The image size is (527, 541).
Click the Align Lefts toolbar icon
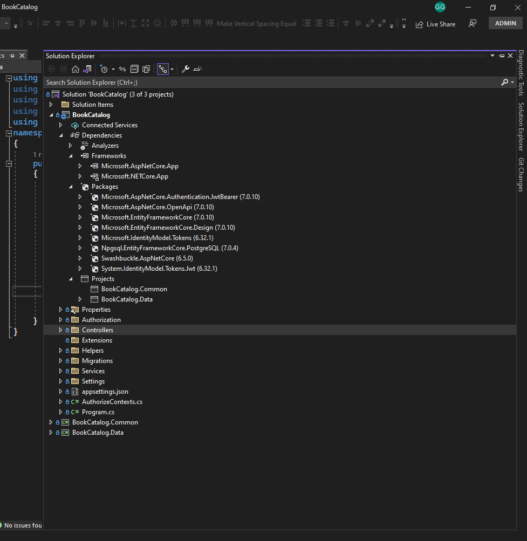(46, 23)
